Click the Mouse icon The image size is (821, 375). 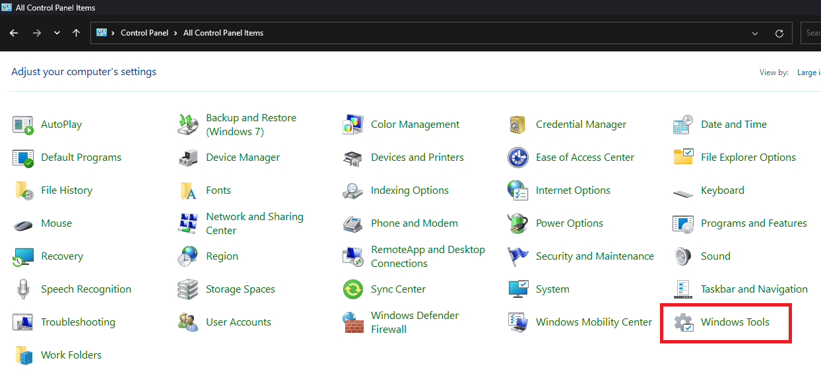23,224
